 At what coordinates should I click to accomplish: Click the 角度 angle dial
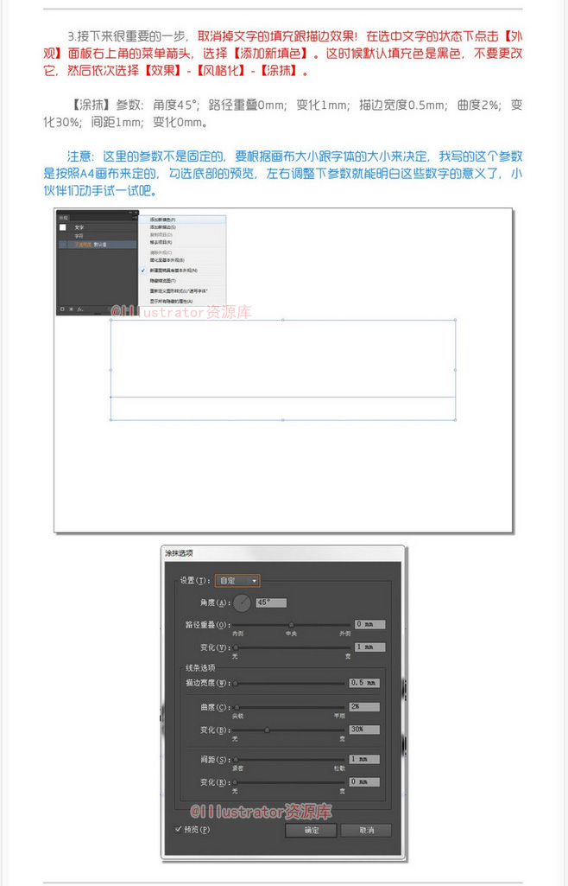[x=242, y=602]
